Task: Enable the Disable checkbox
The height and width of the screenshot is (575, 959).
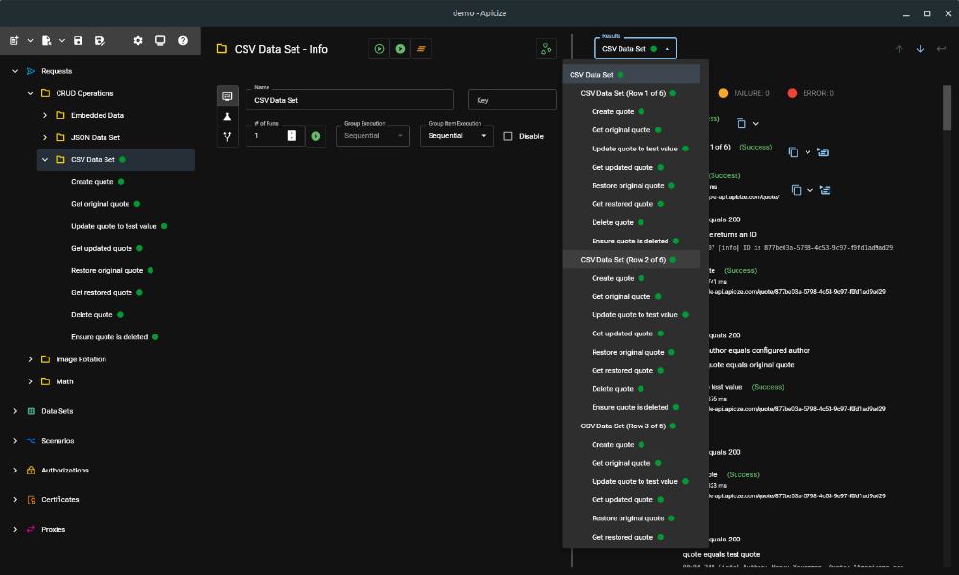Action: click(x=508, y=136)
